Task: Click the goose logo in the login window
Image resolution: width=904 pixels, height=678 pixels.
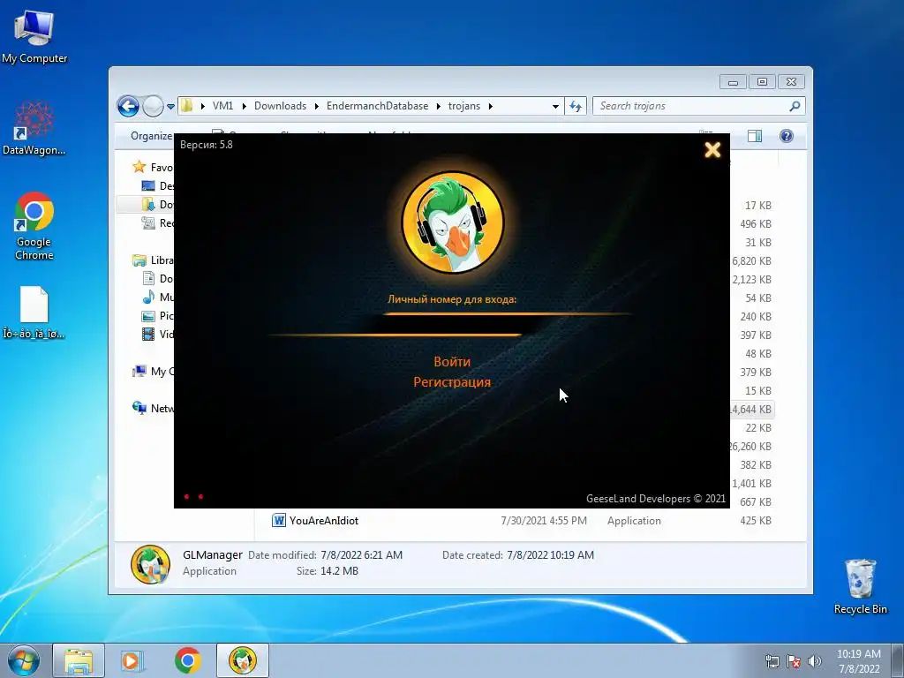Action: [x=453, y=222]
